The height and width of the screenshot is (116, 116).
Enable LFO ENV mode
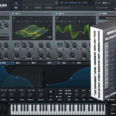click(x=57, y=94)
